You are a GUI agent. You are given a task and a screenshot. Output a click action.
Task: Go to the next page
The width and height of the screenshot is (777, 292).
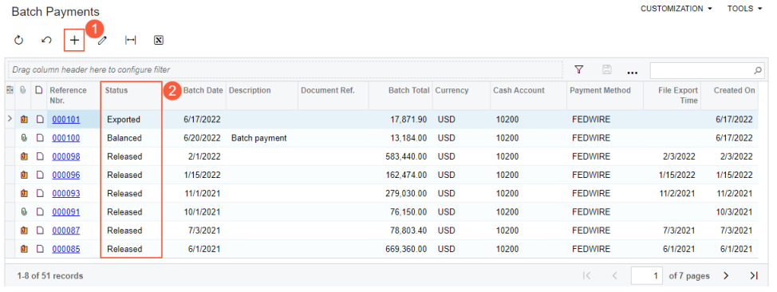click(x=726, y=275)
